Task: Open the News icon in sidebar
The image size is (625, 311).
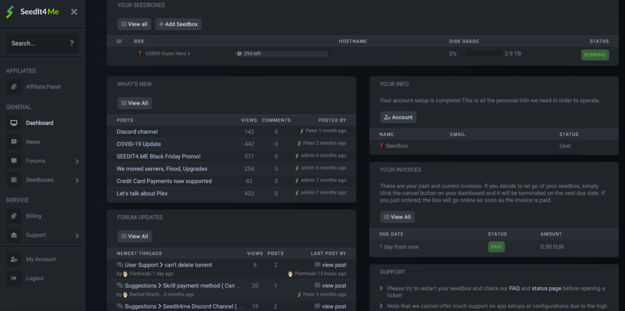Action: [x=14, y=141]
